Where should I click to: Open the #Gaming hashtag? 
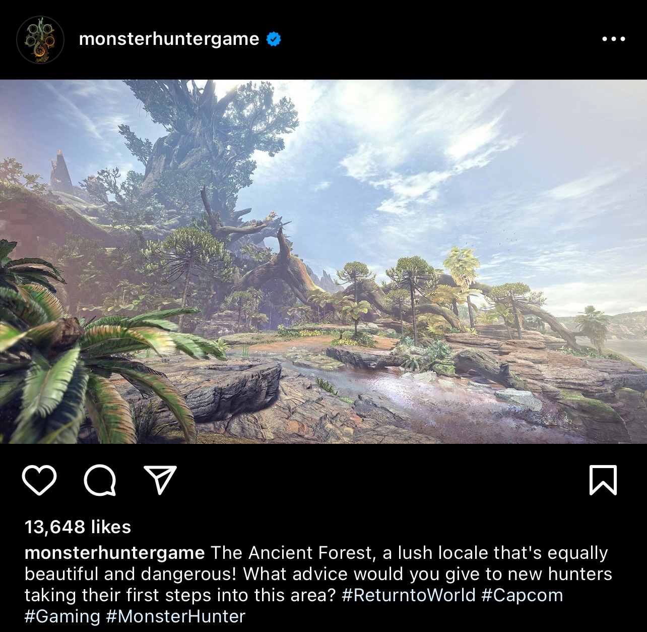click(x=62, y=616)
